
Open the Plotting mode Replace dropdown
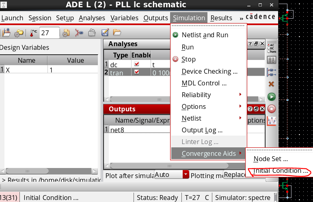(234, 174)
